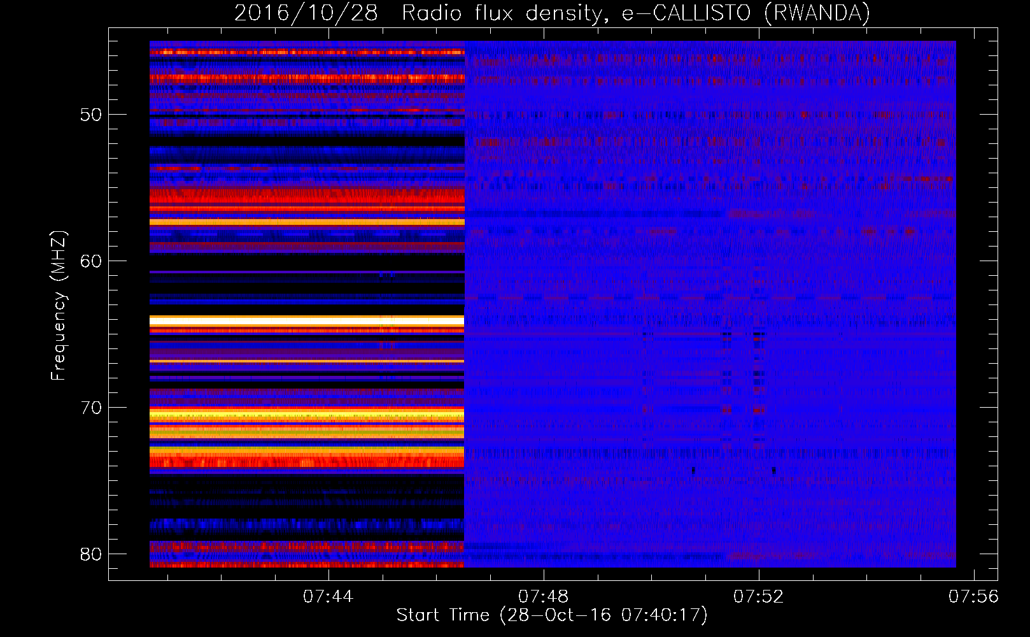This screenshot has height=637, width=1030.
Task: Click the 'Start Time (28-Oct-16 07:40:17)' label
Action: 552,615
